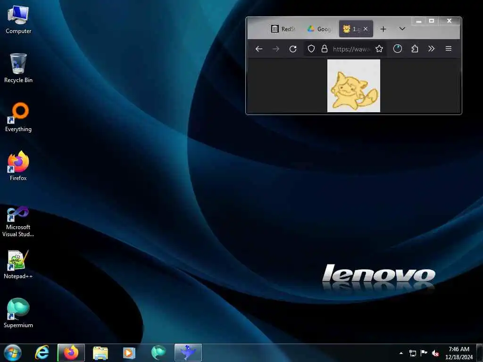Open the clock showing 7:46 AM
This screenshot has width=483, height=362.
tap(459, 353)
